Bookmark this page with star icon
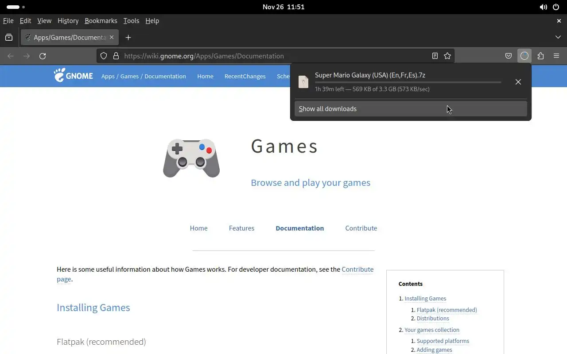The width and height of the screenshot is (567, 354). point(447,56)
